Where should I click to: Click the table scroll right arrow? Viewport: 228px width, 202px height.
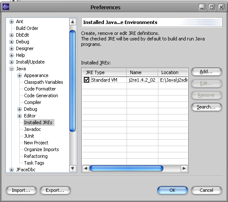tap(184, 168)
